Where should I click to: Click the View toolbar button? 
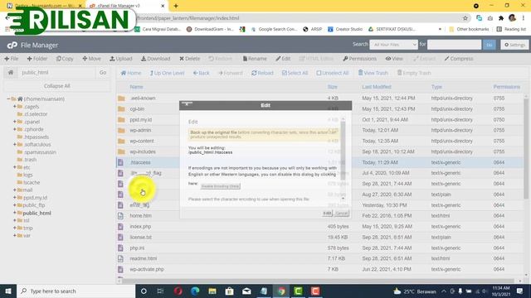point(394,59)
